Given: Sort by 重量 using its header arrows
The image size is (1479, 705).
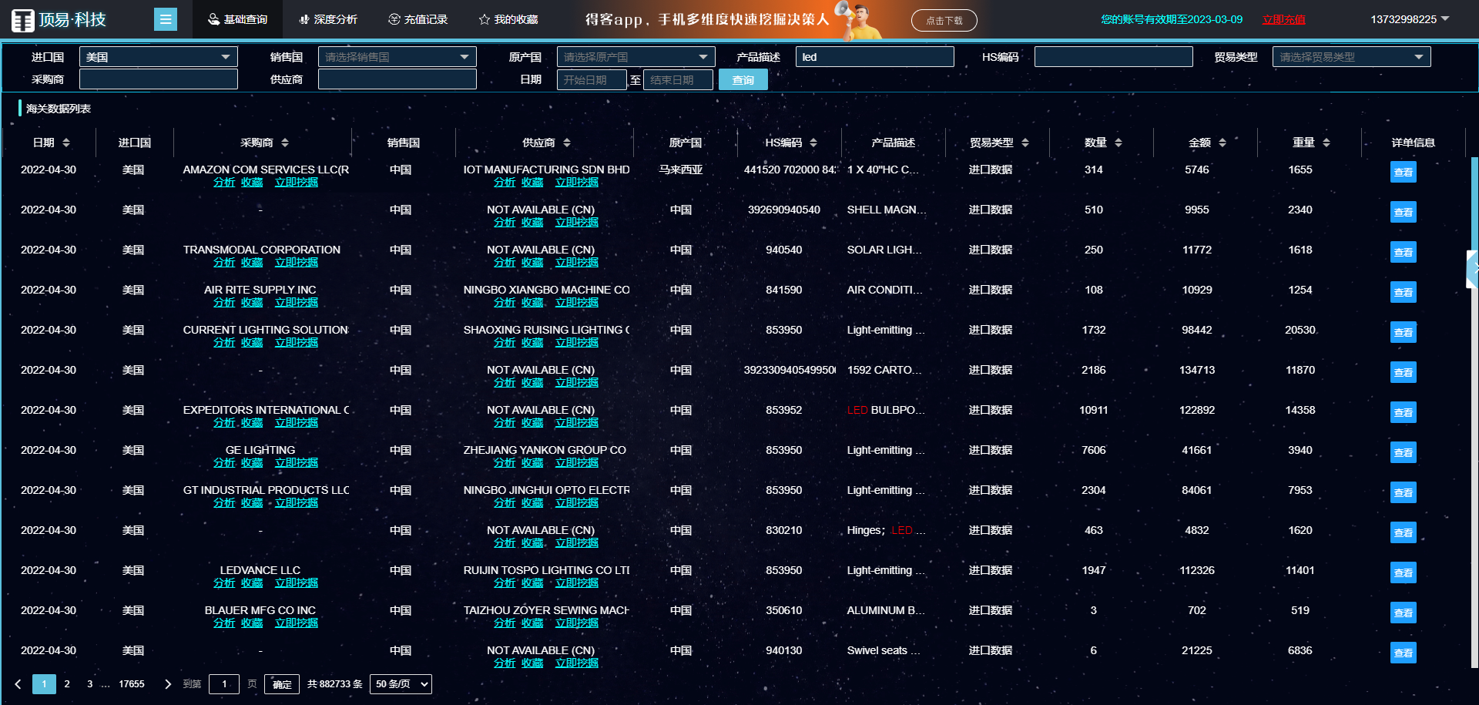Looking at the screenshot, I should click(x=1326, y=143).
